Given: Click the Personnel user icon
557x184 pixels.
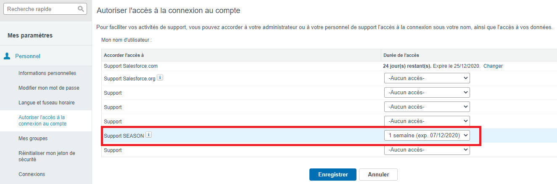Looking at the screenshot, I should [x=7, y=56].
